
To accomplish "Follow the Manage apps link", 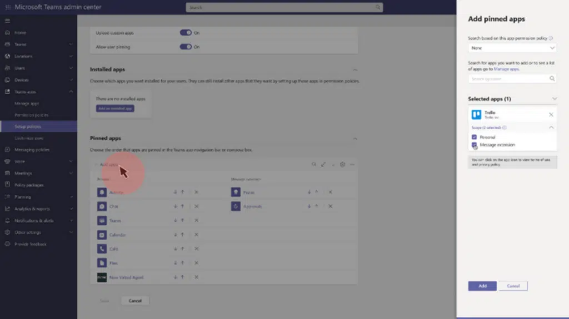I will pos(506,69).
